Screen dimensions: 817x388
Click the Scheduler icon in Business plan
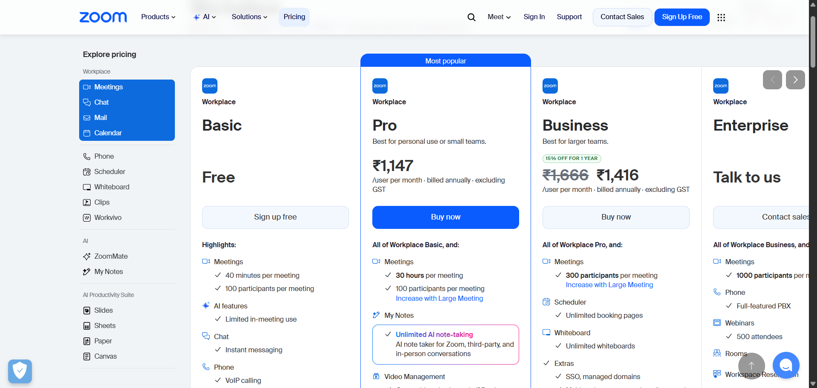click(x=546, y=302)
